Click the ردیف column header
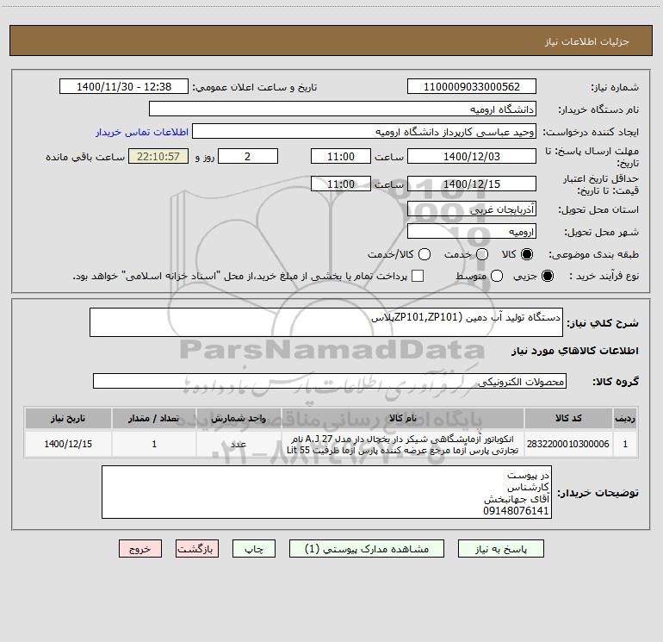The height and width of the screenshot is (642, 663). [x=625, y=419]
